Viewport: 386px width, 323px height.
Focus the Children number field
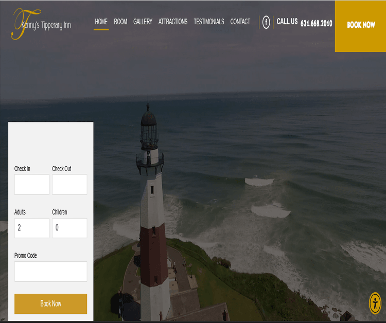tap(69, 228)
